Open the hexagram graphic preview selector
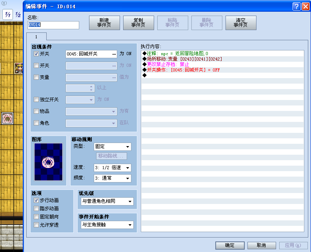 [x=48, y=162]
